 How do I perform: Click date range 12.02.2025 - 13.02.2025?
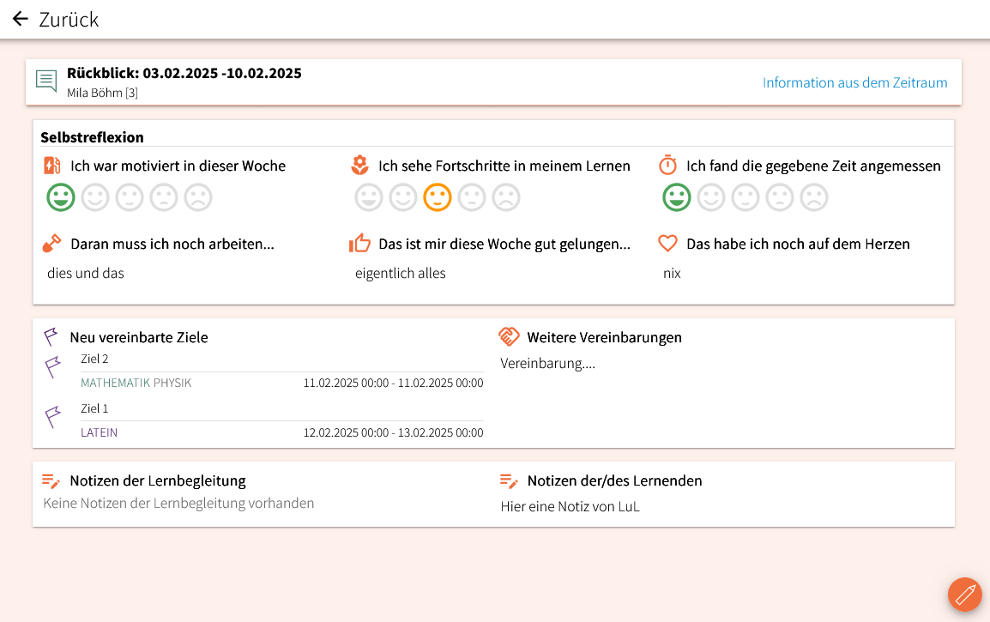[394, 432]
